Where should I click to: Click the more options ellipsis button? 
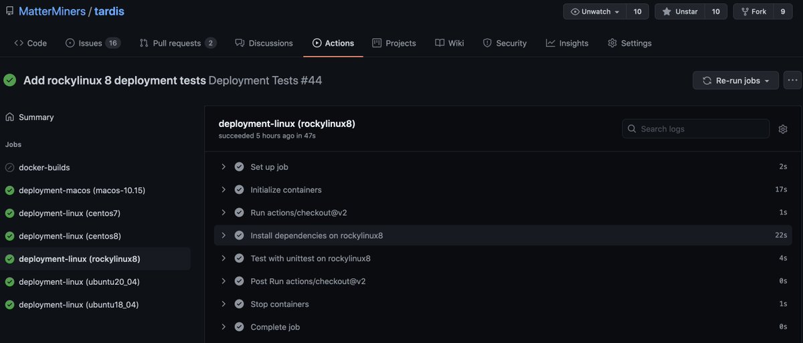pos(793,80)
